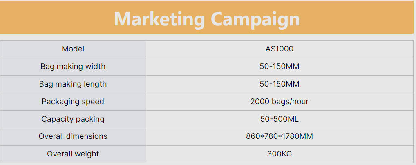Select the Packaging speed label cell

(x=73, y=101)
